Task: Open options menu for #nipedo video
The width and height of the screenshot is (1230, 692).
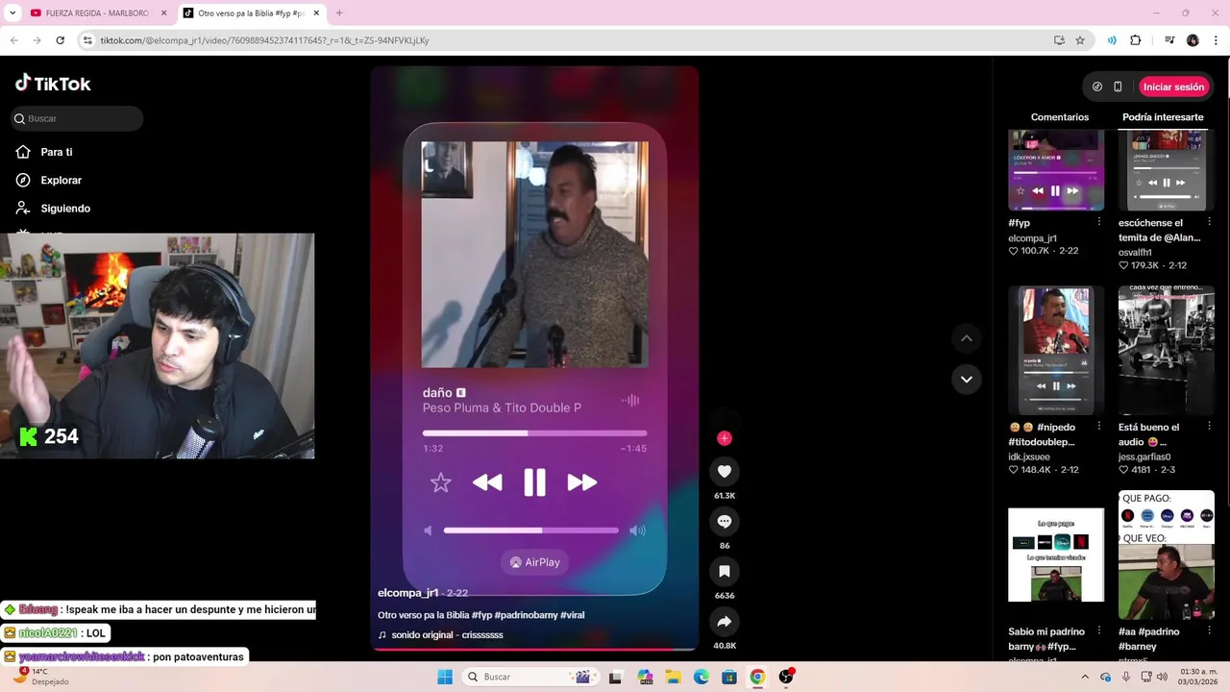Action: [1099, 427]
